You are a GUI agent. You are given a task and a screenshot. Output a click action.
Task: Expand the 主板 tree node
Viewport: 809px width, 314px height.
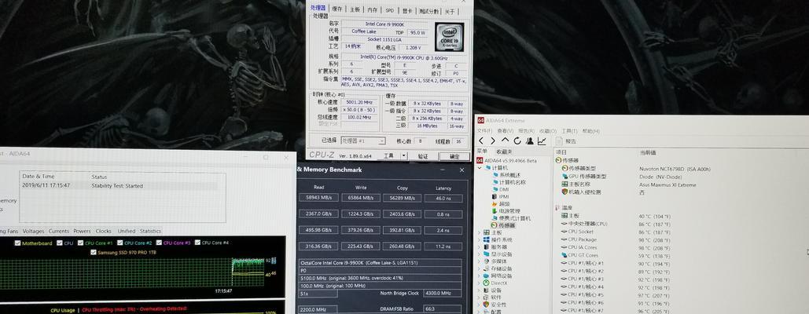(x=480, y=232)
